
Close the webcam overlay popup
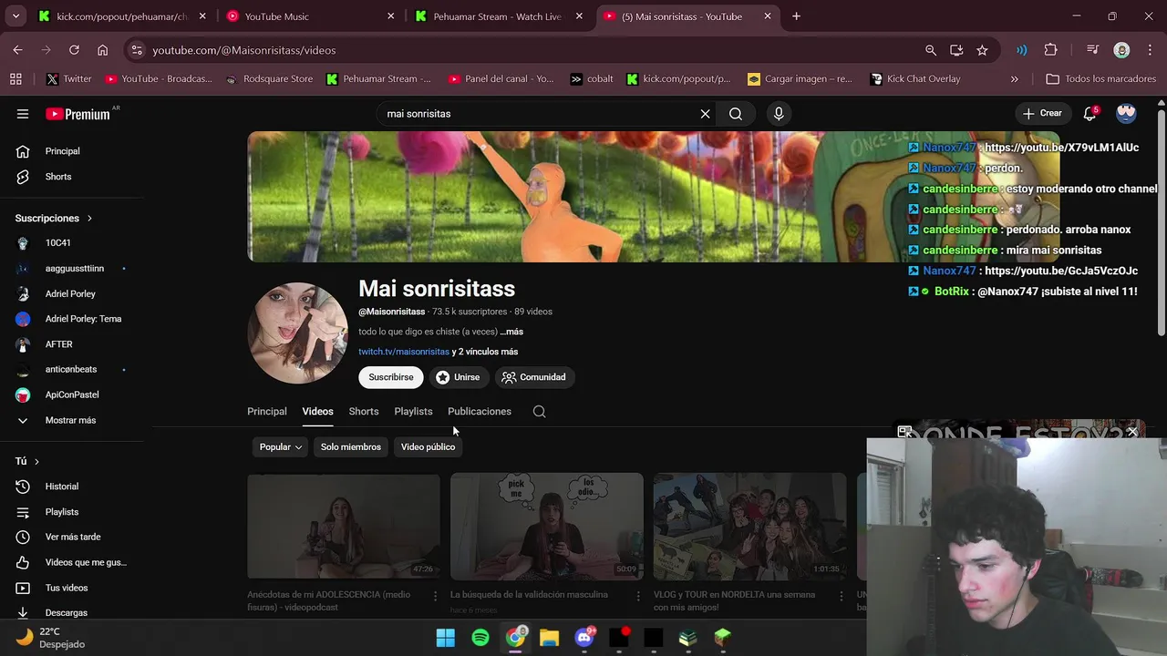[1132, 432]
